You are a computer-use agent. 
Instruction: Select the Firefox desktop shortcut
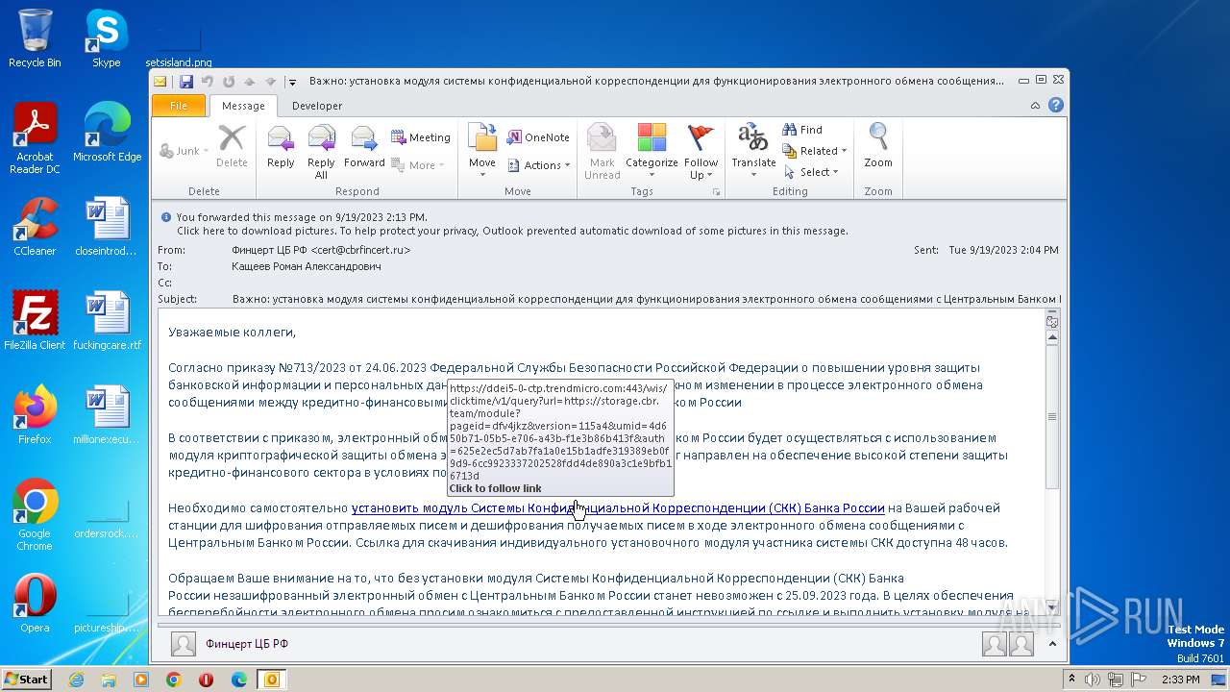[x=35, y=415]
